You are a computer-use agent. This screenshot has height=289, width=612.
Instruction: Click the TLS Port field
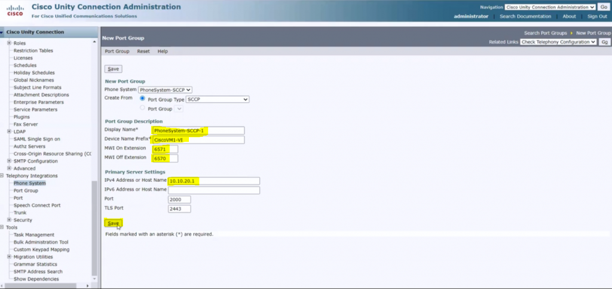tap(179, 209)
